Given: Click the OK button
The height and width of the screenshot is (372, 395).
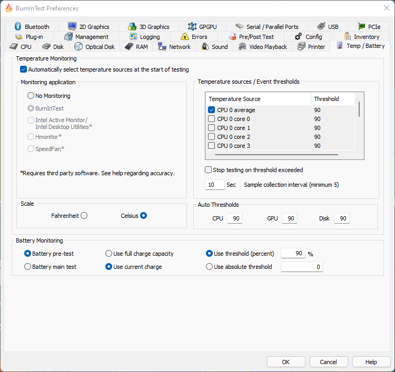Looking at the screenshot, I should (286, 362).
